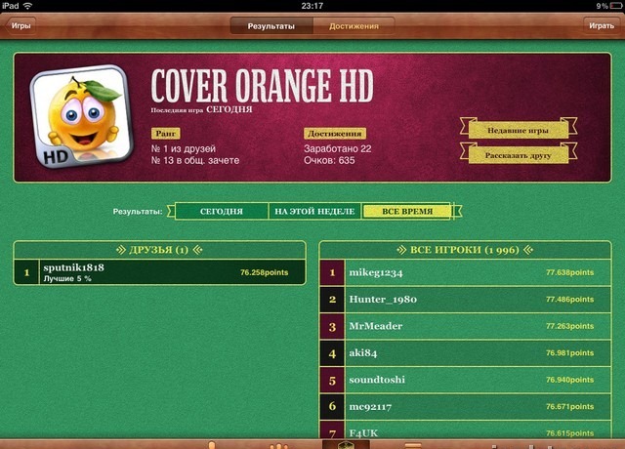Click the Заработано 22 text
This screenshot has width=625, height=449.
pos(338,149)
